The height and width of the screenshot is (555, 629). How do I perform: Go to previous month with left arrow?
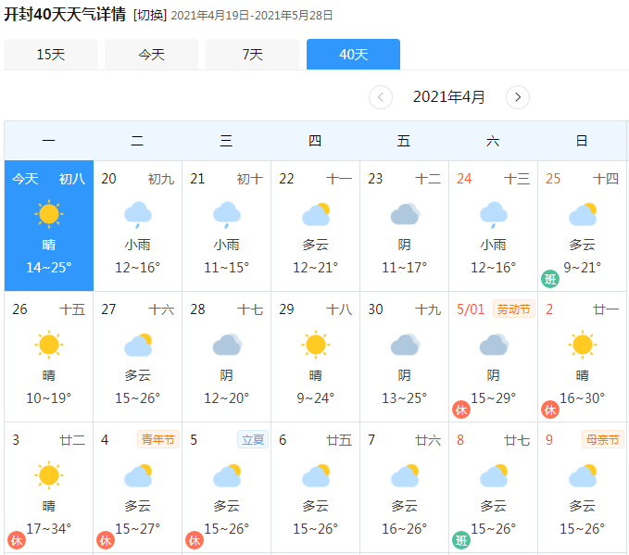pos(381,97)
